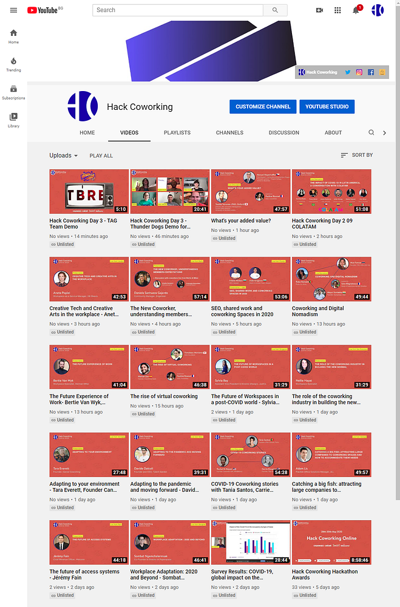Click Unlisted badge under Coworking and Digital Nomadism
This screenshot has height=607, width=400.
click(305, 332)
